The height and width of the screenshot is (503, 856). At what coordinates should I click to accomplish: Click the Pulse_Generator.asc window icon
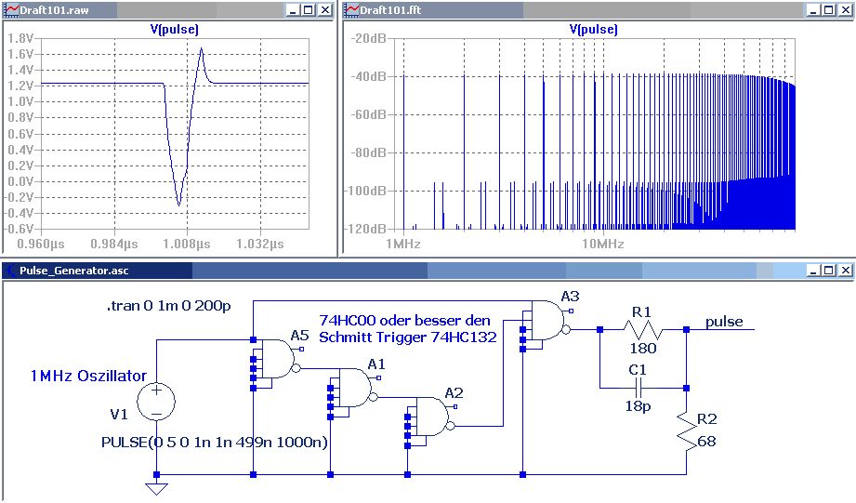pos(11,271)
